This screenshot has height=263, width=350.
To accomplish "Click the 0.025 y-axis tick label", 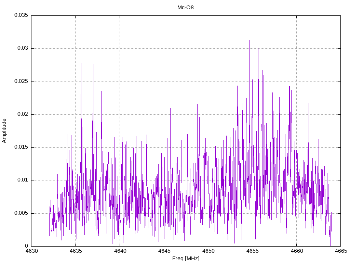I will (21, 81).
